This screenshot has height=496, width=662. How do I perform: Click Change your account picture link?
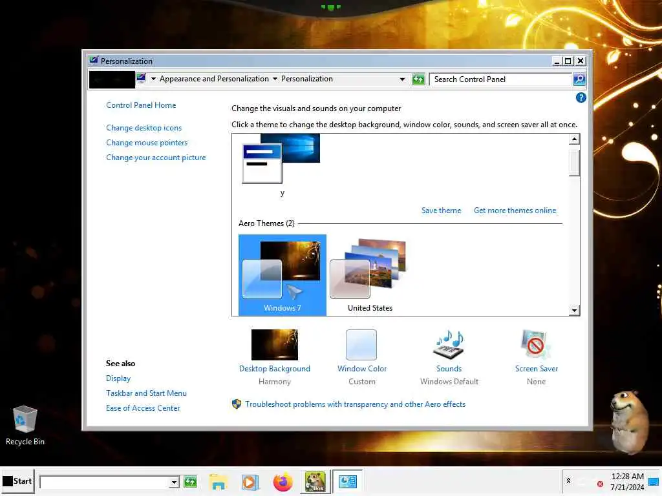click(x=156, y=158)
